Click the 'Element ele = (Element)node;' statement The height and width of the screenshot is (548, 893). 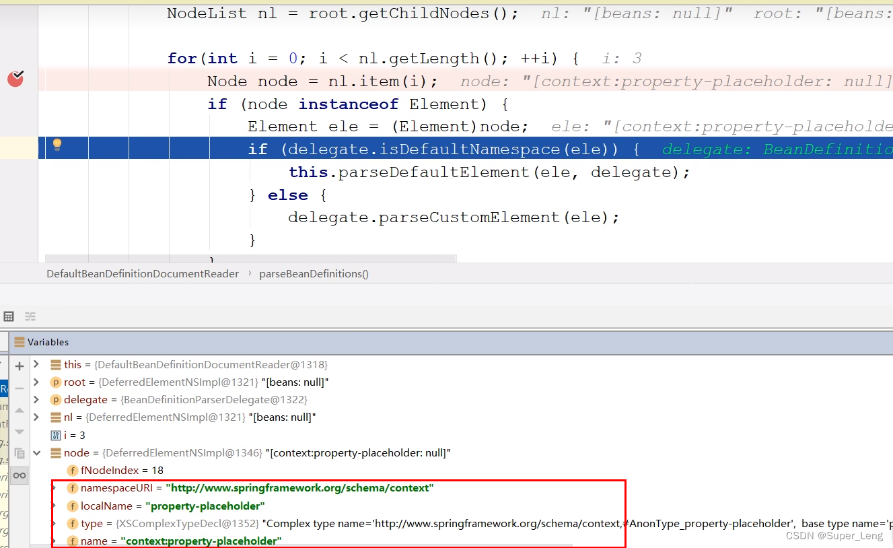click(388, 127)
